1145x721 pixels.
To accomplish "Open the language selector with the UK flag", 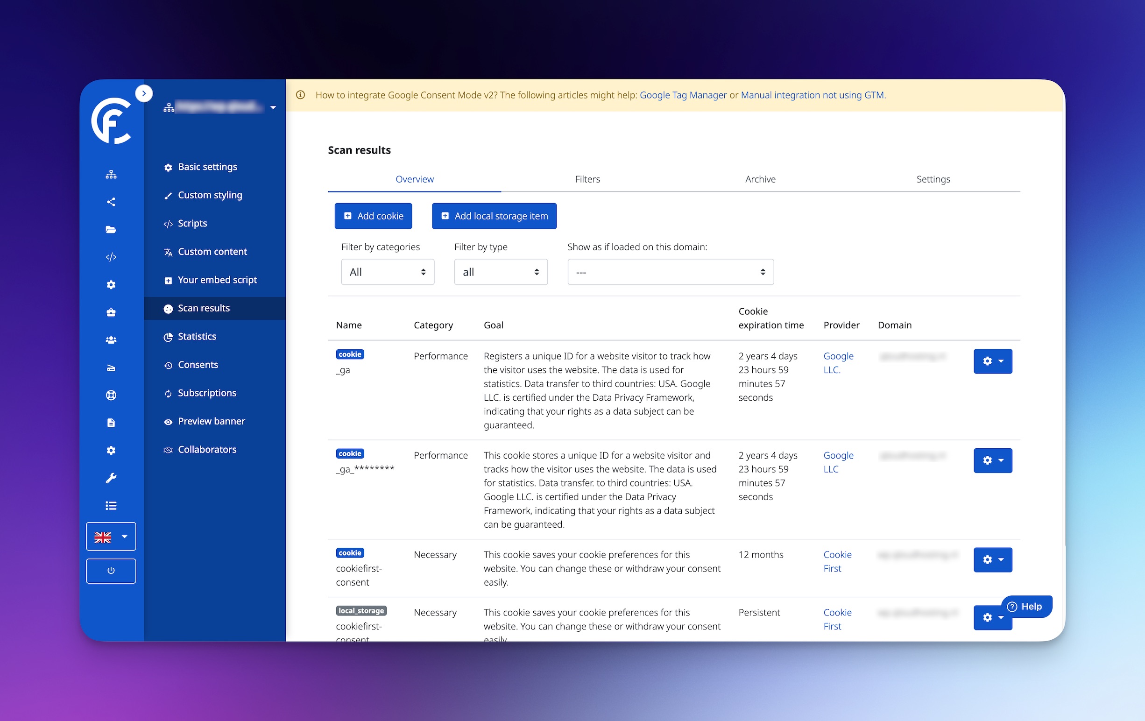I will tap(111, 537).
